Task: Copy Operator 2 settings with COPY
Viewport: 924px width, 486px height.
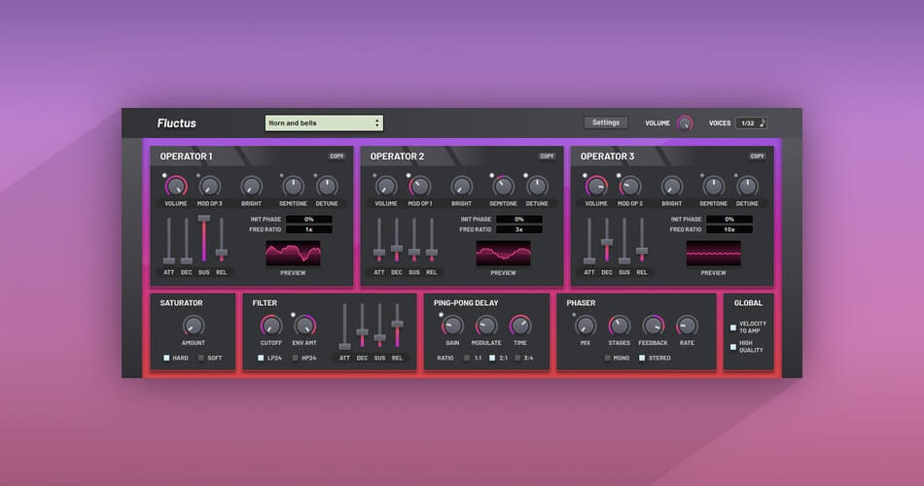Action: [547, 156]
